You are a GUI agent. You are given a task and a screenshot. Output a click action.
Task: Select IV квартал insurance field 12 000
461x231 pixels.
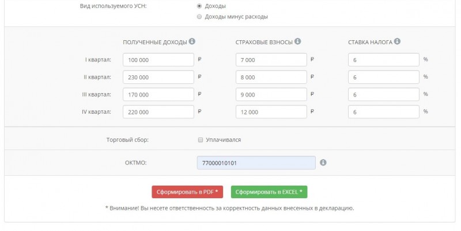pos(271,111)
